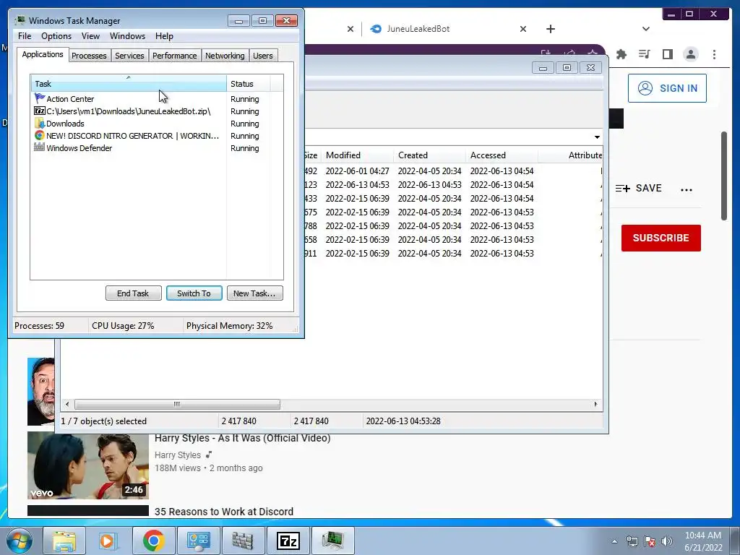Click the red SUBSCRIBE button

(661, 238)
